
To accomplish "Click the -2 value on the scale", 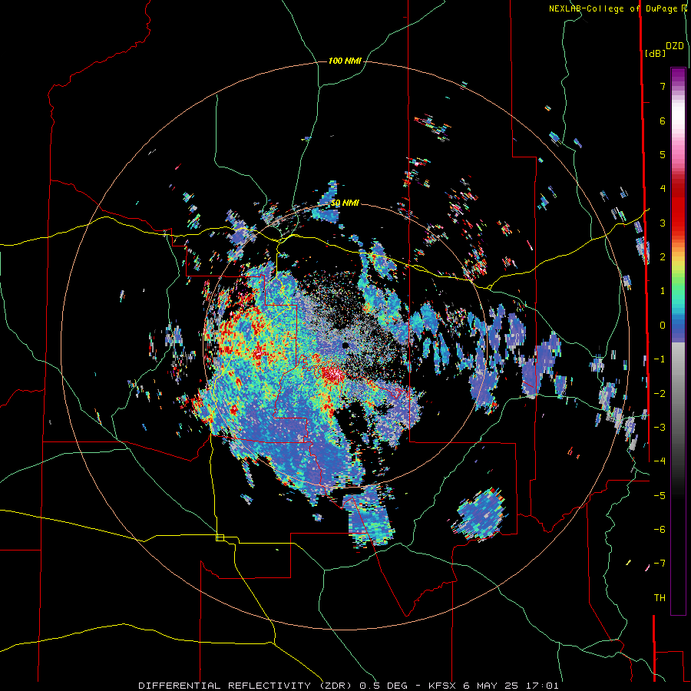I will (x=660, y=394).
